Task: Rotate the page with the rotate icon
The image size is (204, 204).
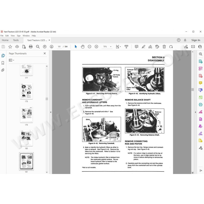Action: (x=171, y=47)
